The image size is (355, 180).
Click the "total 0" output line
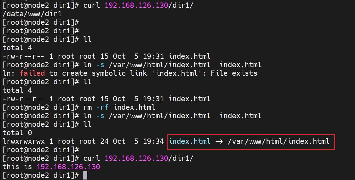point(17,133)
